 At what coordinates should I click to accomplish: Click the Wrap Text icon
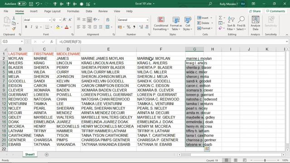point(108,19)
